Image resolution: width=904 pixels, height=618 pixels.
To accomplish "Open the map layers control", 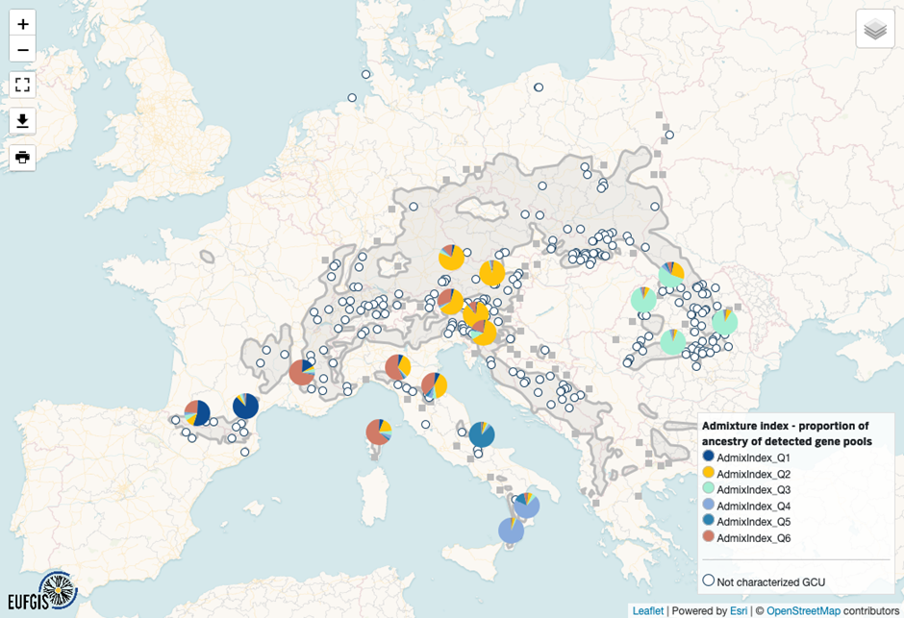I will pyautogui.click(x=874, y=29).
